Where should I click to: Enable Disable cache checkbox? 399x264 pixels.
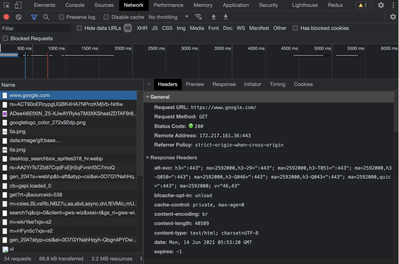point(106,17)
